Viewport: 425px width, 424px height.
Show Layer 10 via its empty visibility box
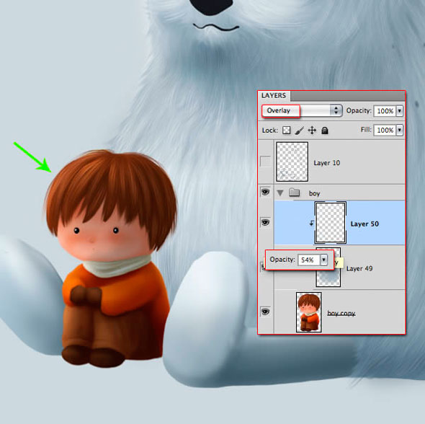[265, 161]
